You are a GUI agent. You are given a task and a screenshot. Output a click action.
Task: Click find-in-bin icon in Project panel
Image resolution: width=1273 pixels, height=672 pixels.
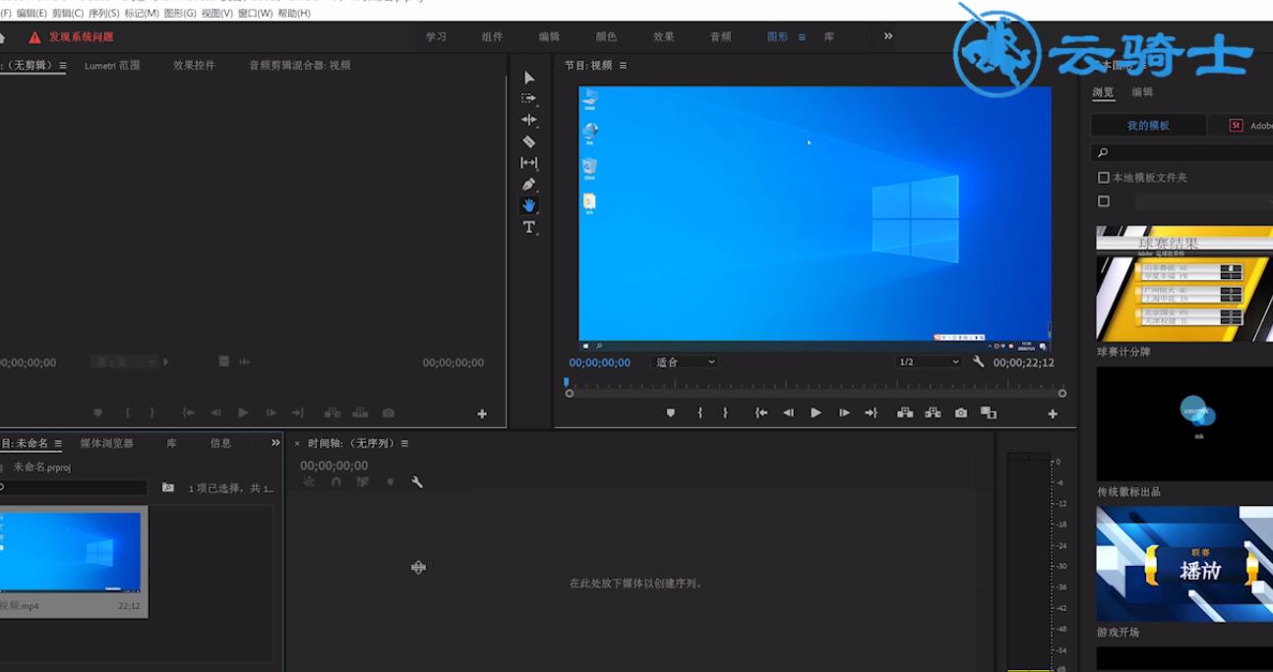pyautogui.click(x=168, y=487)
